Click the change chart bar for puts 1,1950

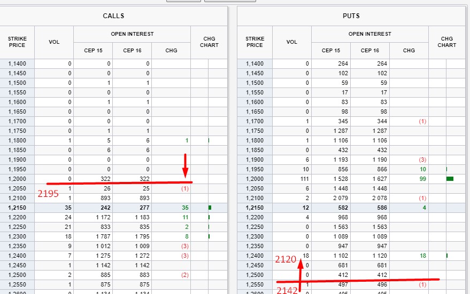(x=446, y=169)
